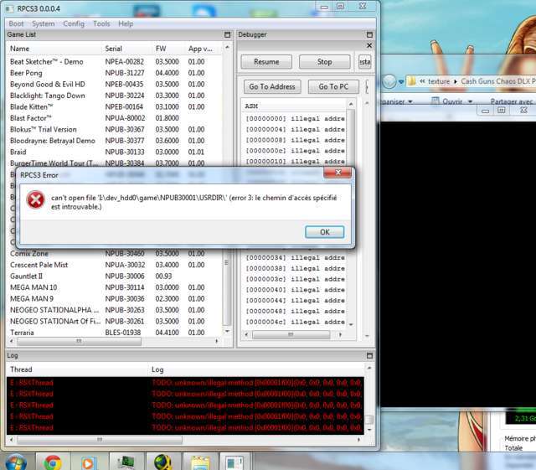Float the Log panel using its title icon
This screenshot has height=470, width=536.
(369, 355)
